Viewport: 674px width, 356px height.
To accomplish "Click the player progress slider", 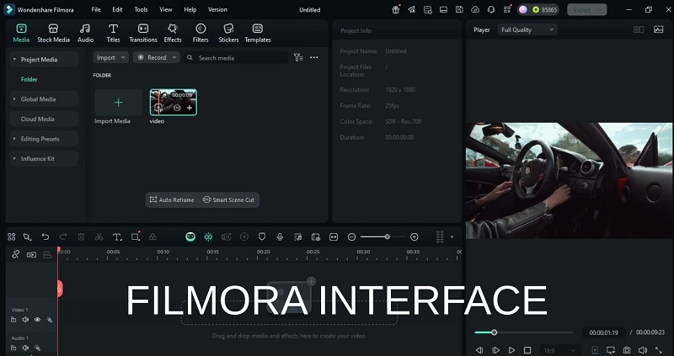I will click(523, 332).
